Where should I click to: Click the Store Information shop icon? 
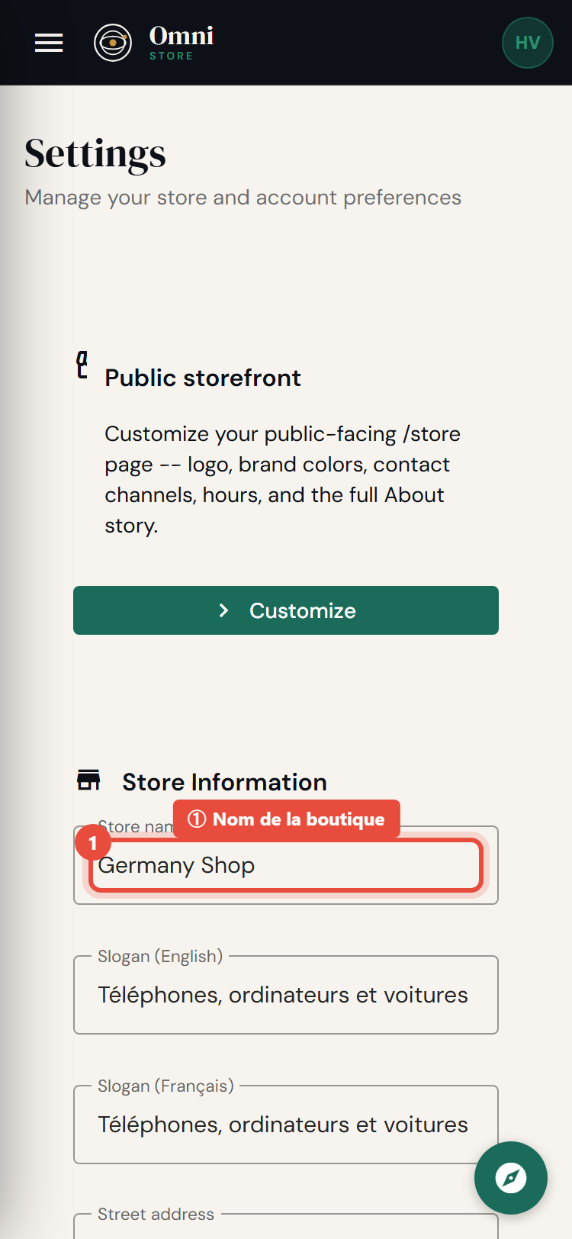point(89,780)
